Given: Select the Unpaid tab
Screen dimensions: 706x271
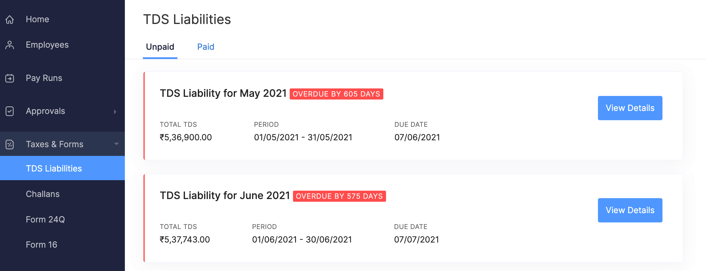Looking at the screenshot, I should click(x=160, y=47).
